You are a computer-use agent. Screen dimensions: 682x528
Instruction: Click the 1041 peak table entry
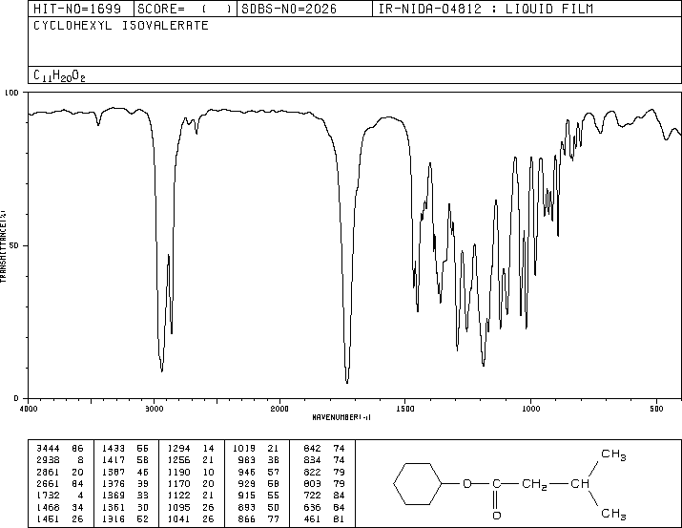coord(191,518)
